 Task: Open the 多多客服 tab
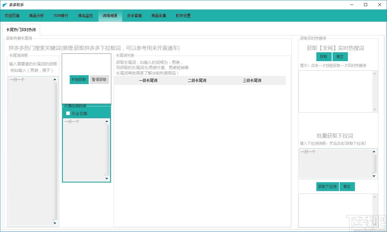(135, 16)
